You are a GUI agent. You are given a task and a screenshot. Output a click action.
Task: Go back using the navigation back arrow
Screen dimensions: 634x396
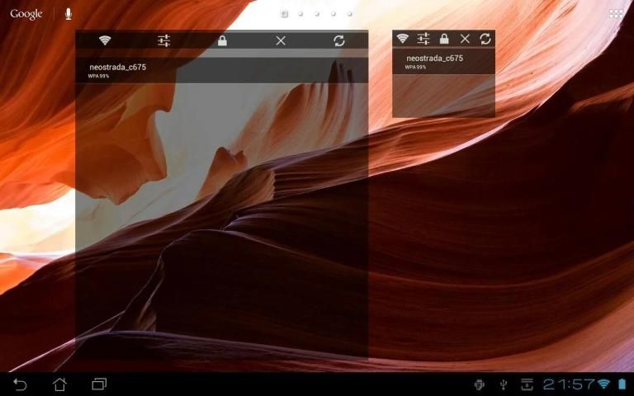(20, 384)
